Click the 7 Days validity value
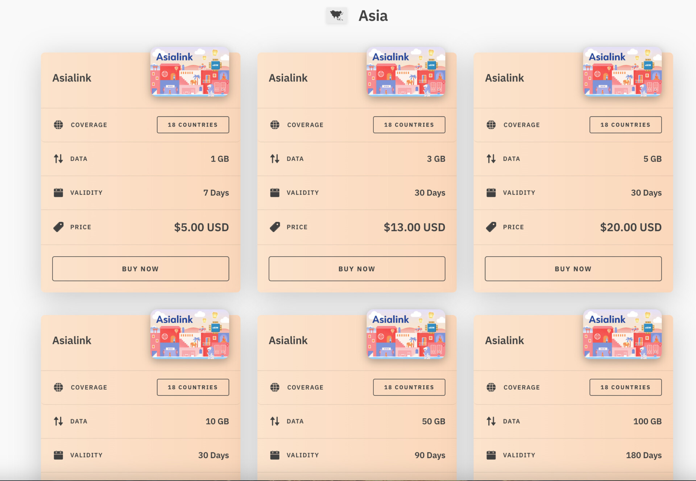 pyautogui.click(x=216, y=193)
